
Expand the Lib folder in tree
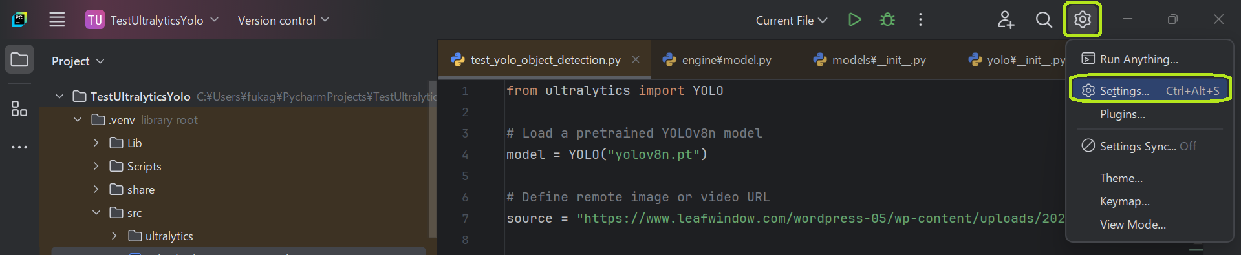96,143
